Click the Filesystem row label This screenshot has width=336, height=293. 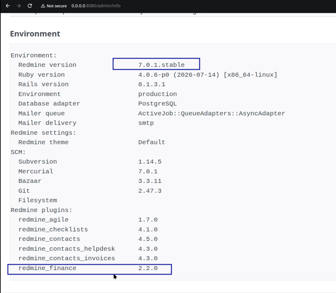click(x=38, y=200)
